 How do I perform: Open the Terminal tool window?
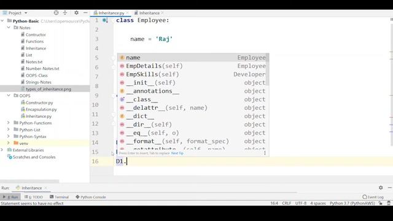(59, 197)
